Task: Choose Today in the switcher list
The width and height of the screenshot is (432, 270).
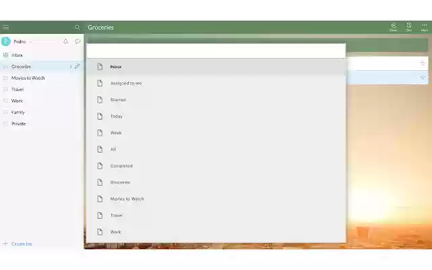Action: click(x=216, y=116)
